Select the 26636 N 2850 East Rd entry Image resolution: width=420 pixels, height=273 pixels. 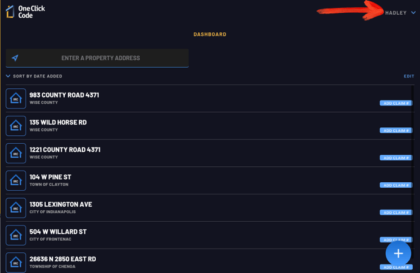[x=210, y=262]
